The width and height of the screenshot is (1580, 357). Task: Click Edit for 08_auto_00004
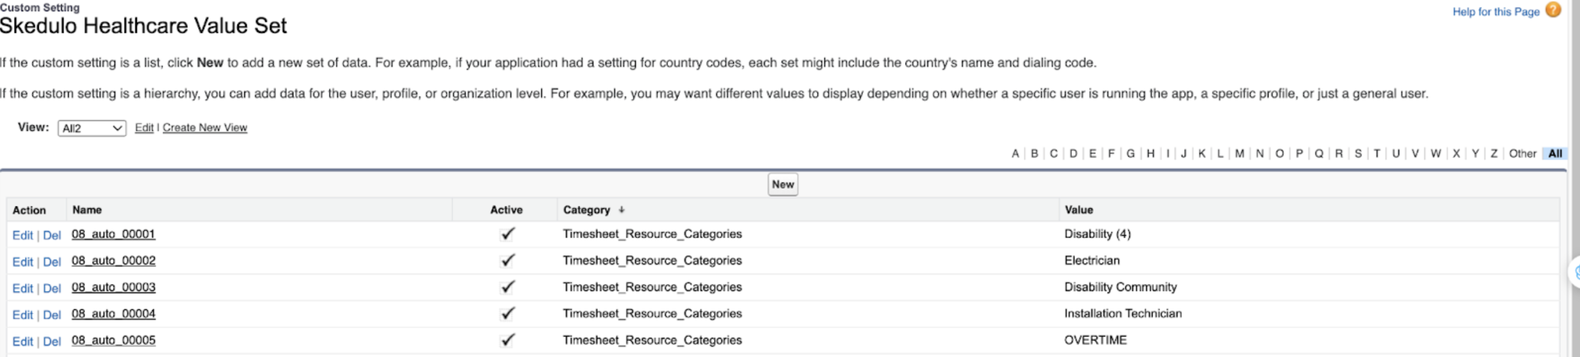pos(23,315)
